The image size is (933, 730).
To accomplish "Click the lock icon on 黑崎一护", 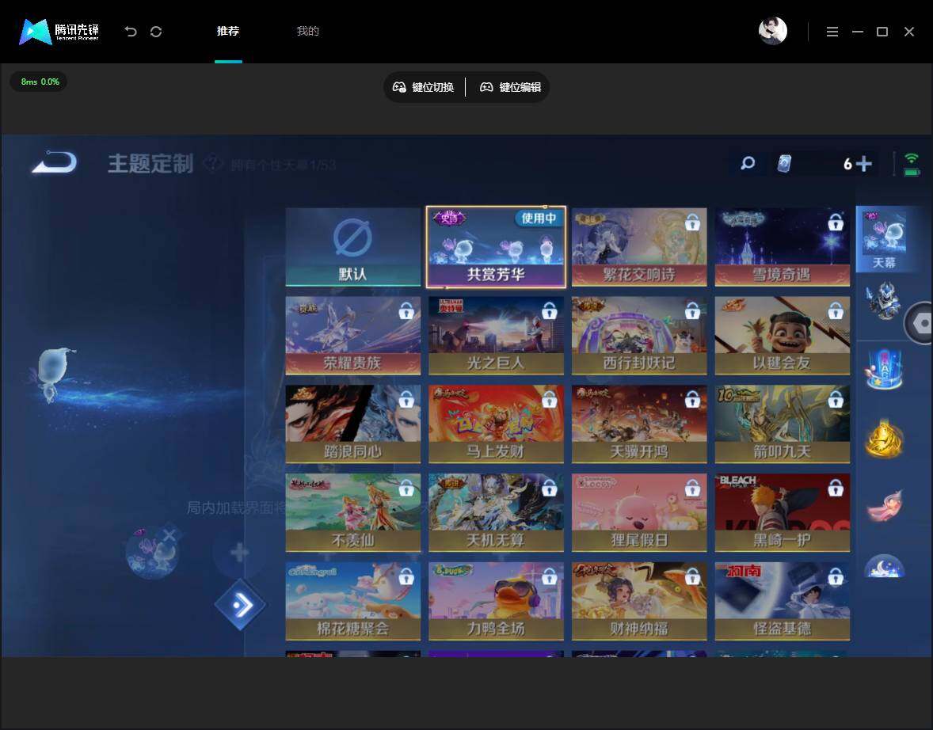I will click(x=836, y=488).
